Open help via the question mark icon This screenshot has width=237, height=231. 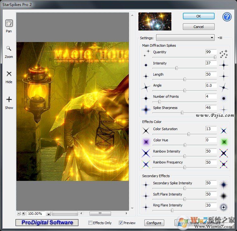point(227,17)
